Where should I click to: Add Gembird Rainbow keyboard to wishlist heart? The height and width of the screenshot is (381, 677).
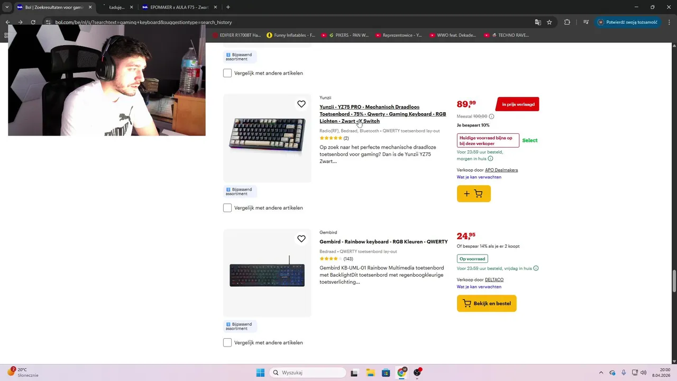click(301, 239)
